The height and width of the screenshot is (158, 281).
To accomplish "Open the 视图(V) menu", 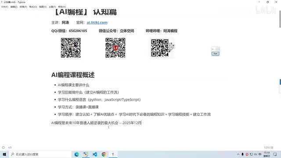I will [43, 7].
